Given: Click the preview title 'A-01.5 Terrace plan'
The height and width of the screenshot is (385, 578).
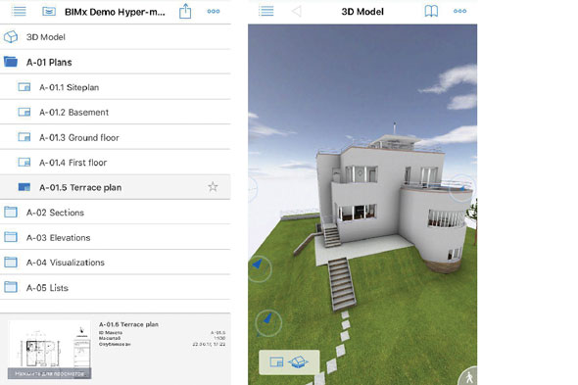Looking at the screenshot, I should tap(128, 324).
